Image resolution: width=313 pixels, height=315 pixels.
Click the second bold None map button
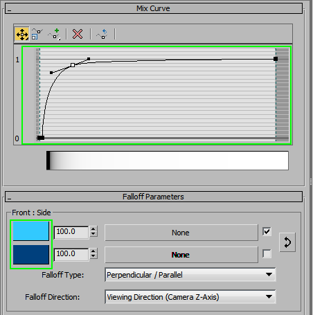tap(181, 255)
